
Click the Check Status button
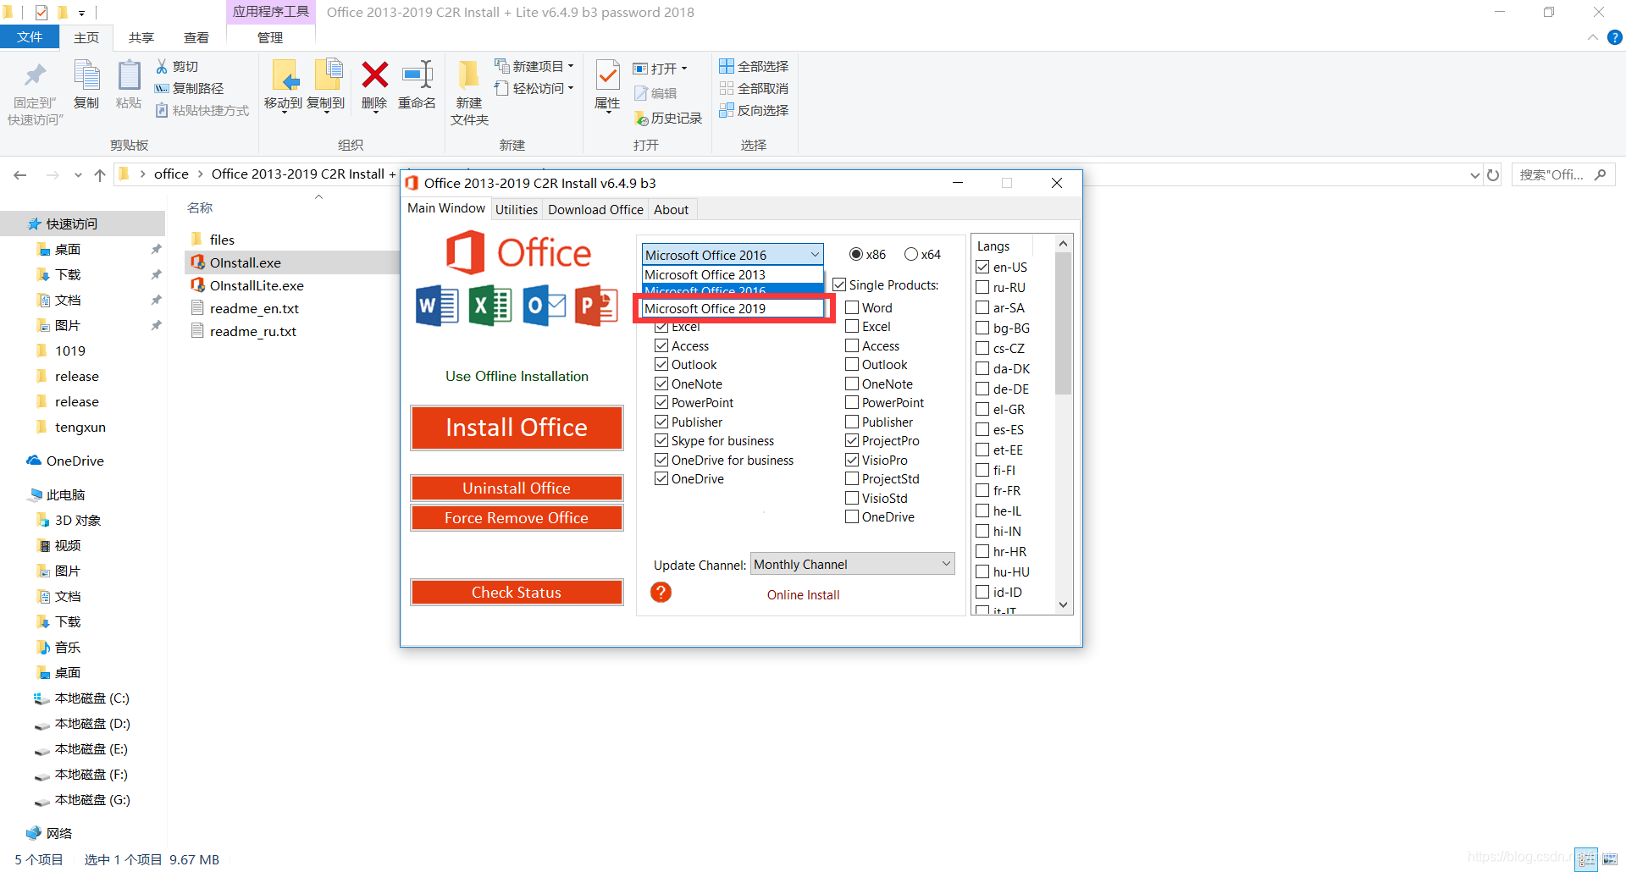click(x=517, y=592)
